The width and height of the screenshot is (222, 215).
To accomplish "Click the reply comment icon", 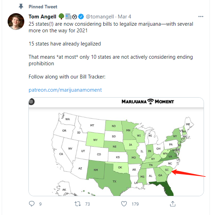I will tap(32, 204).
